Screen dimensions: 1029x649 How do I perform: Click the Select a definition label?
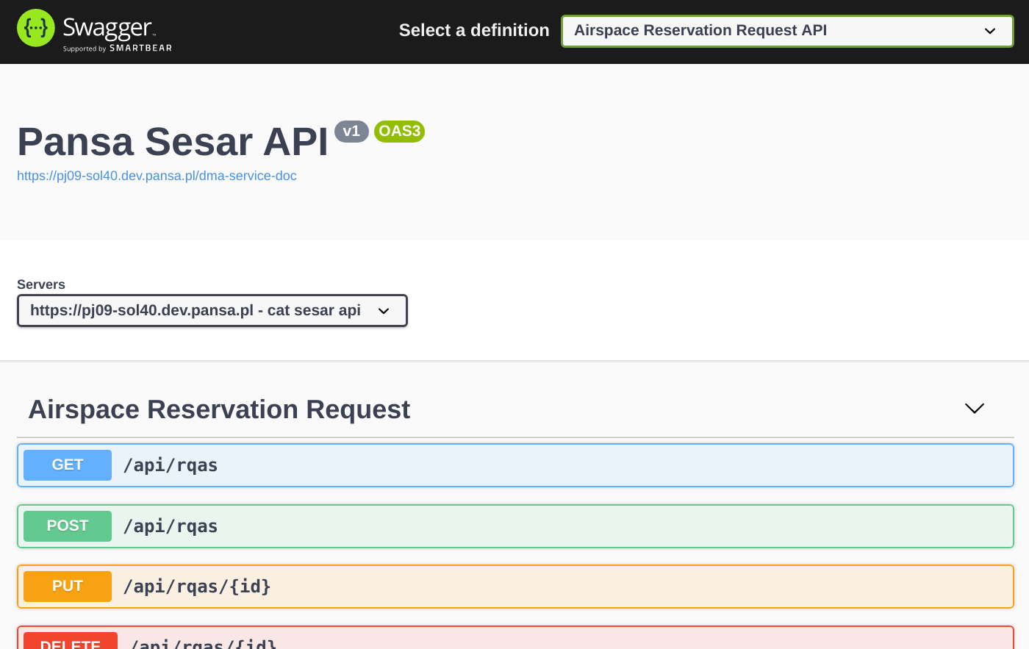tap(474, 30)
